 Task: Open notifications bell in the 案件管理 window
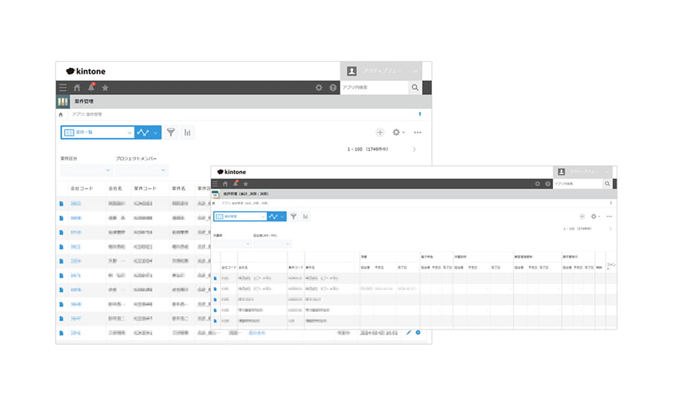point(91,88)
